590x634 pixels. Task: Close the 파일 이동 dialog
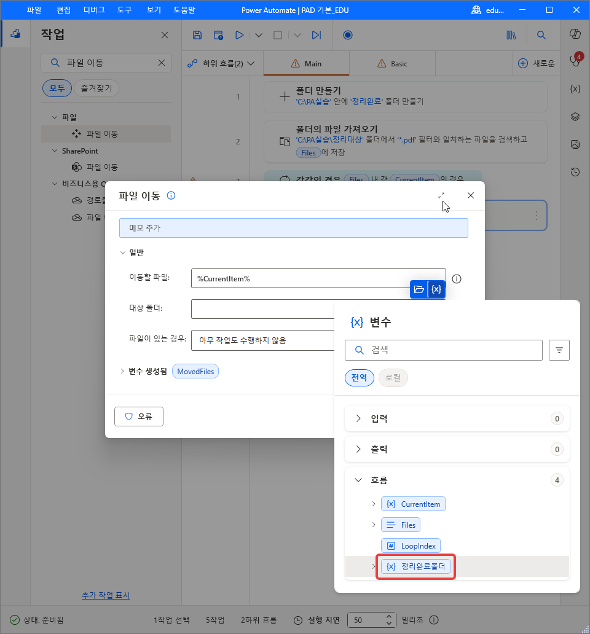[x=471, y=196]
